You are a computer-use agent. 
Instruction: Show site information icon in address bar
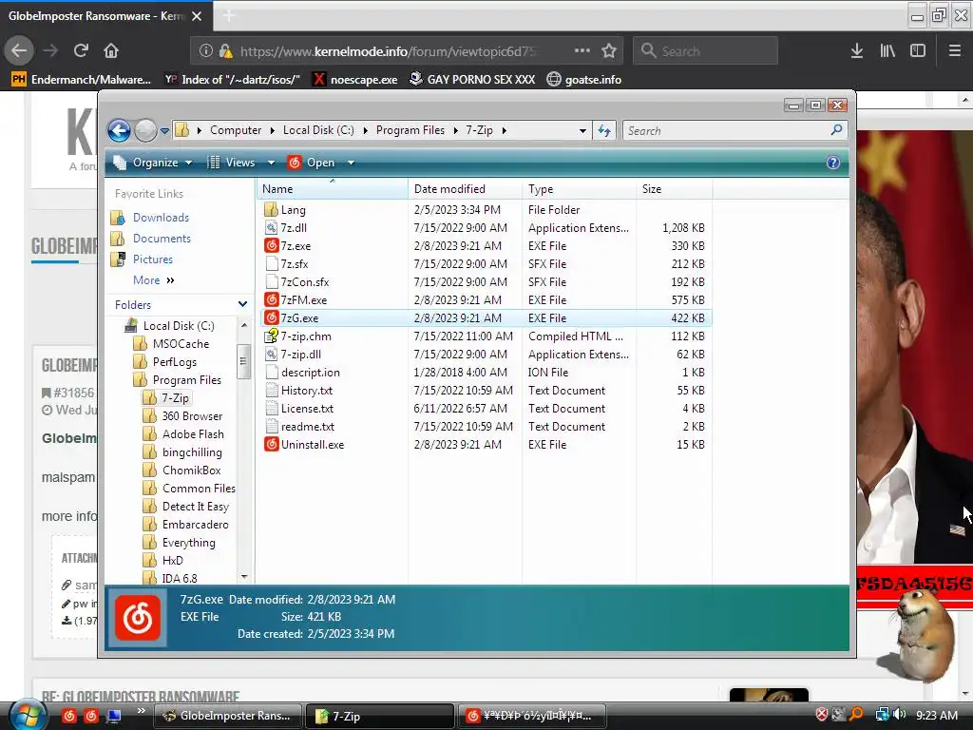[x=206, y=51]
